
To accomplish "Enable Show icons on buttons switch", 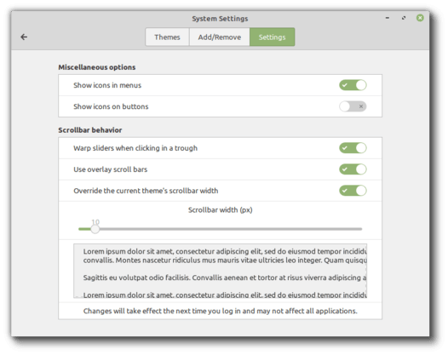I will [x=353, y=106].
